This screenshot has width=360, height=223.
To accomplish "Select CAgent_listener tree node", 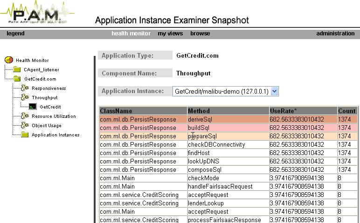I will [42, 70].
